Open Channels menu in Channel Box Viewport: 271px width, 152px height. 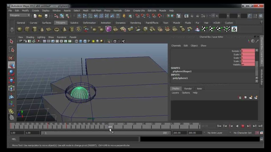pos(176,46)
